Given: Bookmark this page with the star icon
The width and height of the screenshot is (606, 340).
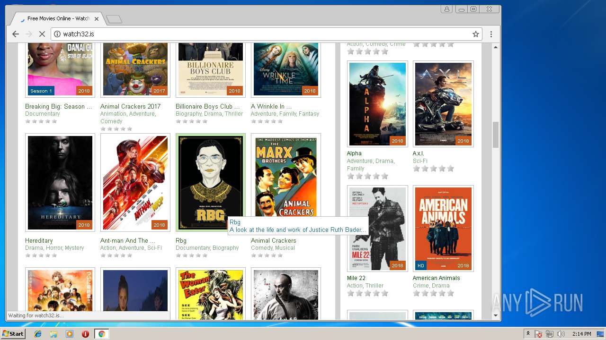Looking at the screenshot, I should [476, 34].
